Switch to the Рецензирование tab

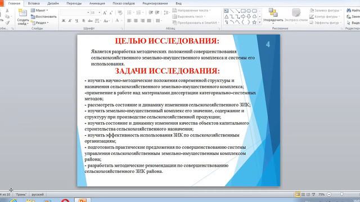[155, 3]
